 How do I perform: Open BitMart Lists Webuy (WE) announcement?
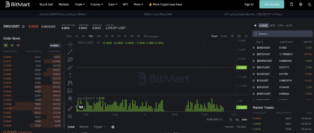tap(158, 14)
